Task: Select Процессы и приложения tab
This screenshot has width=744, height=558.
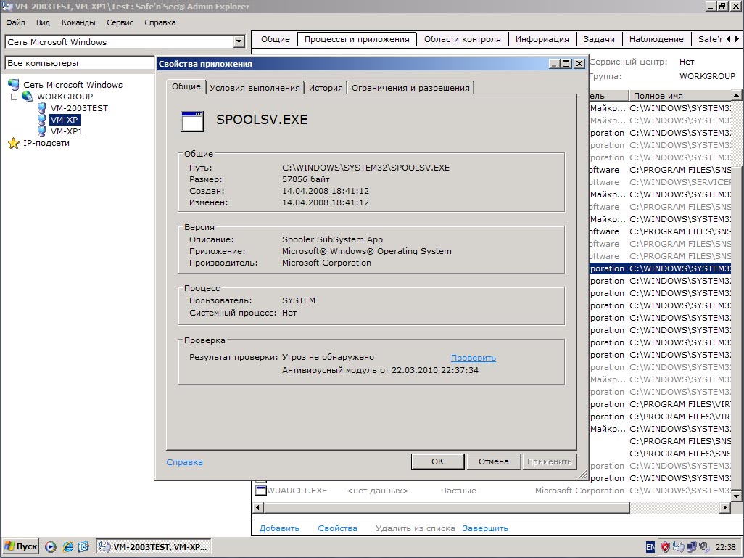Action: click(357, 39)
